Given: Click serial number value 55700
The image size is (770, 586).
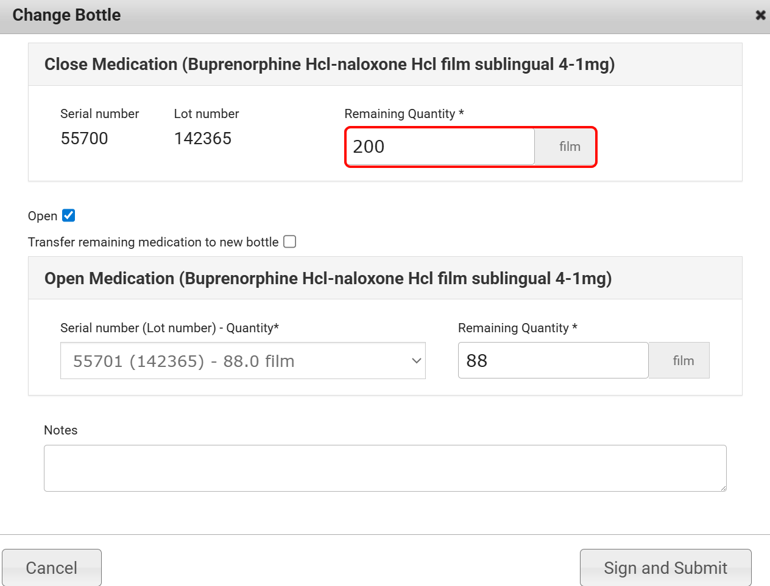Looking at the screenshot, I should 84,139.
